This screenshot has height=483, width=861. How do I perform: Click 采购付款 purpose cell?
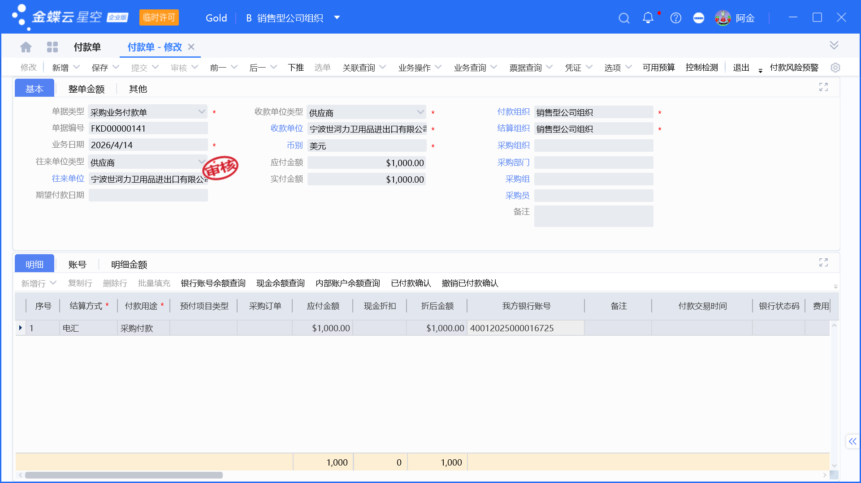tap(143, 328)
